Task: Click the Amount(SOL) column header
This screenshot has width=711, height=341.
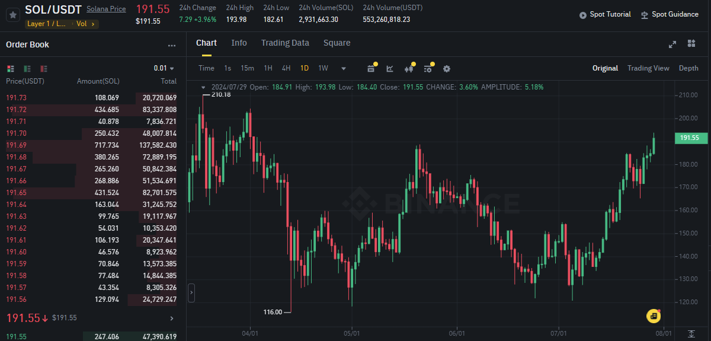Action: 98,81
